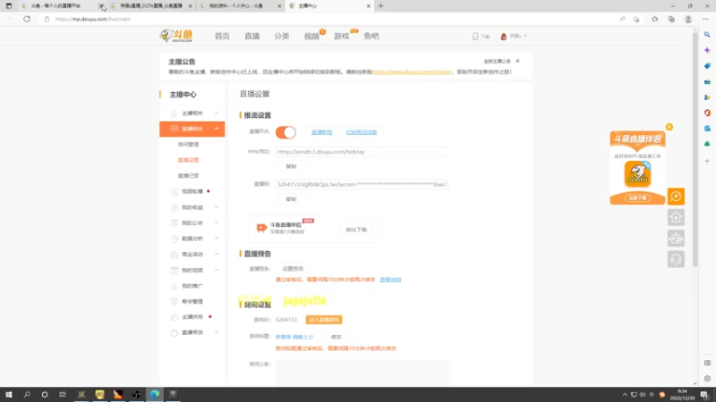The width and height of the screenshot is (716, 402).
Task: Click the 斗鱼直播伴侣 camera icon
Action: [261, 228]
